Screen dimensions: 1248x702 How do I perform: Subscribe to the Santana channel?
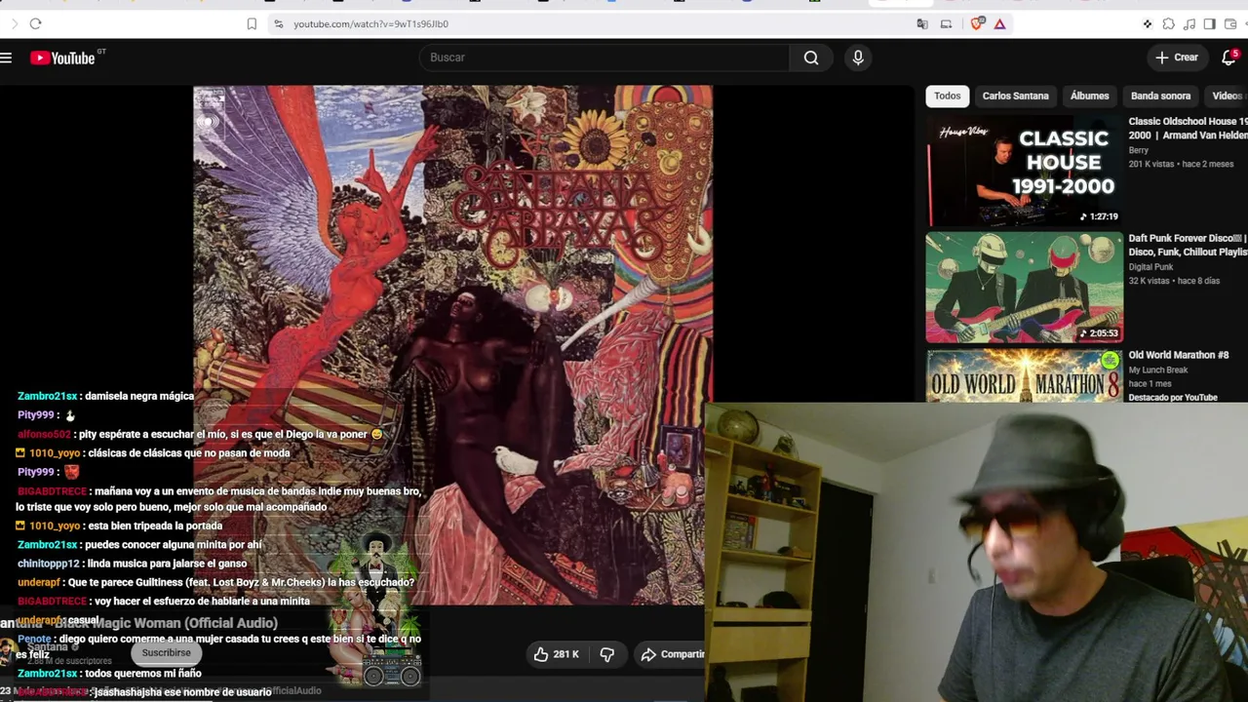167,652
